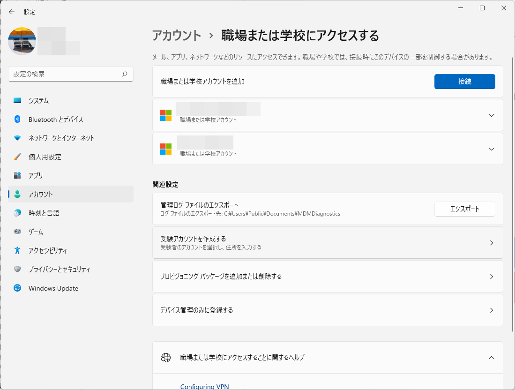The height and width of the screenshot is (390, 515).
Task: Open ネットワークとインターネット using its globe icon
Action: pyautogui.click(x=16, y=138)
